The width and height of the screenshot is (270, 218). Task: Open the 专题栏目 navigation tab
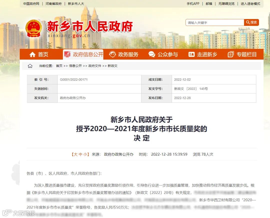point(242,54)
